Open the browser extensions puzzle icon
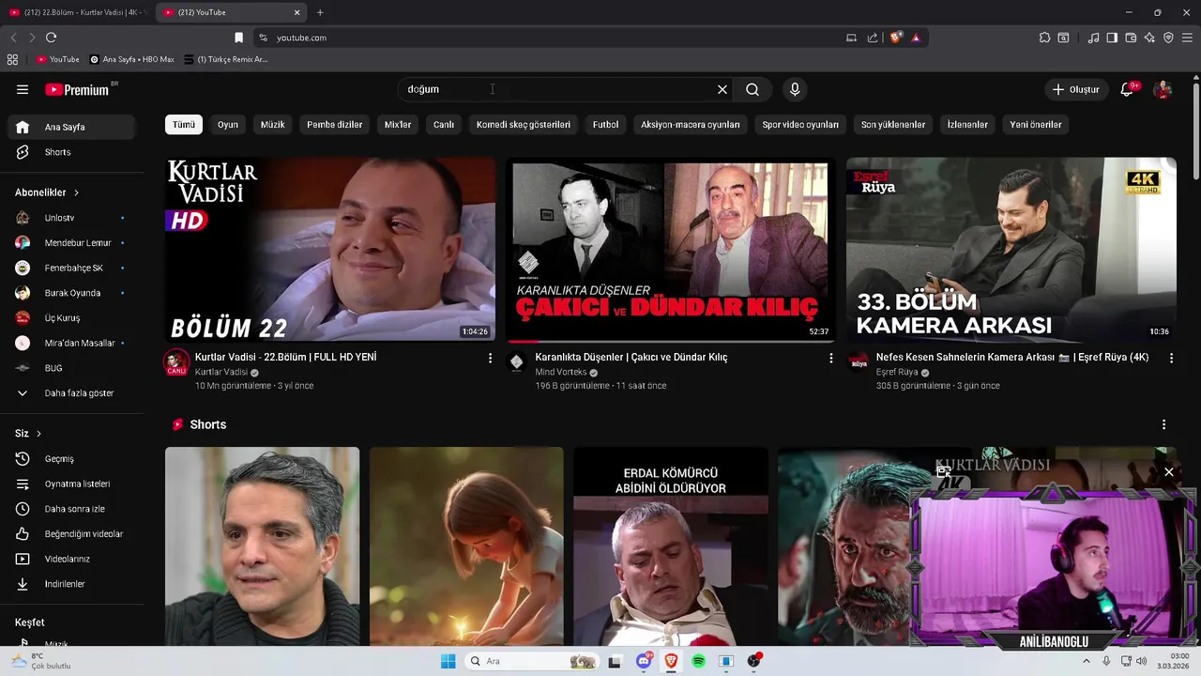This screenshot has height=676, width=1201. [1044, 38]
